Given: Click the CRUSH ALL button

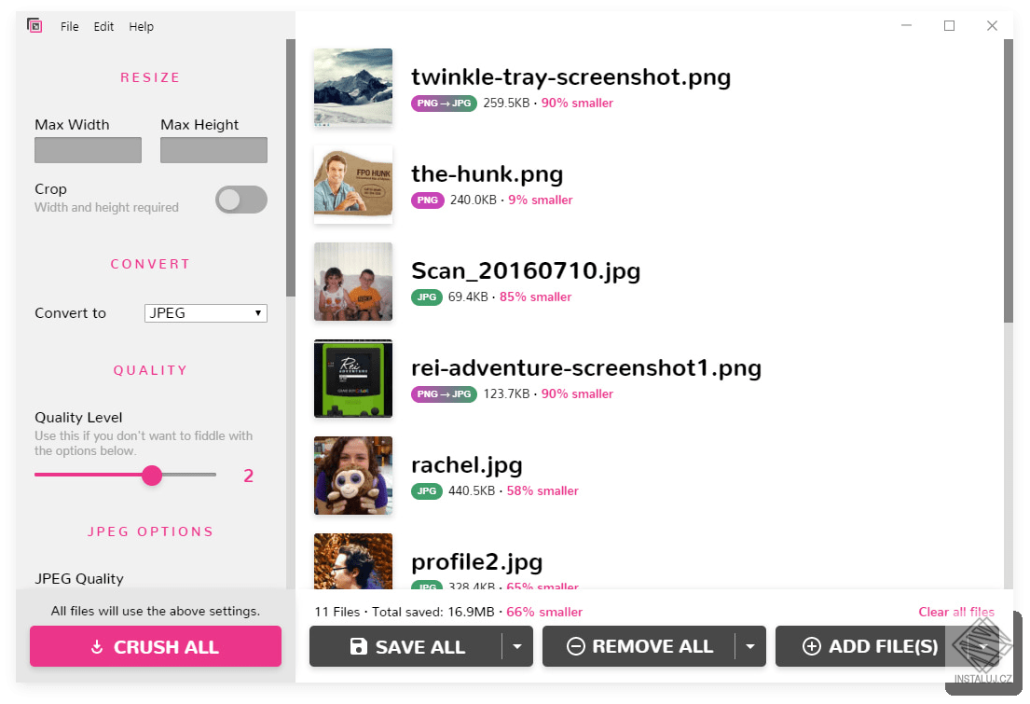Looking at the screenshot, I should click(156, 647).
